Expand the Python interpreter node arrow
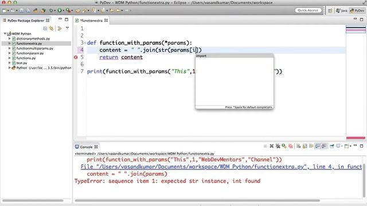367x206 pixels. [10, 68]
